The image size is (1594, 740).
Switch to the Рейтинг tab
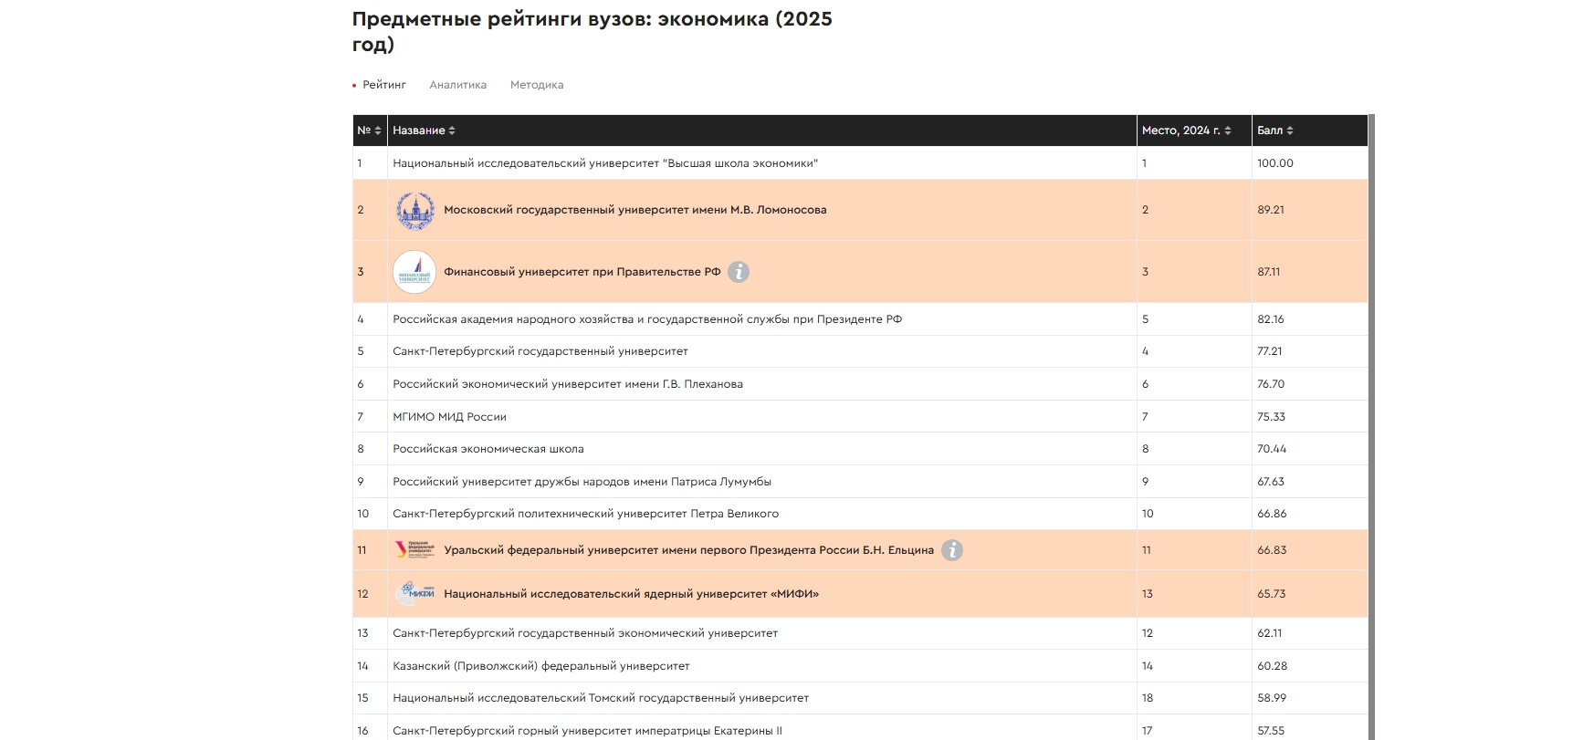(x=383, y=85)
